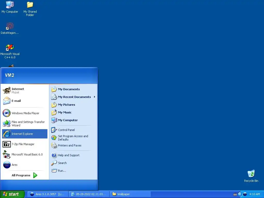Viewport: 264px width, 198px height.
Task: Open Control Panel icon
Action: coord(54,130)
